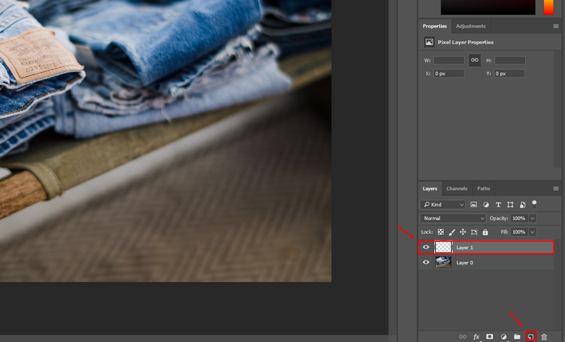Filter layers by smart objects icon

pyautogui.click(x=523, y=205)
